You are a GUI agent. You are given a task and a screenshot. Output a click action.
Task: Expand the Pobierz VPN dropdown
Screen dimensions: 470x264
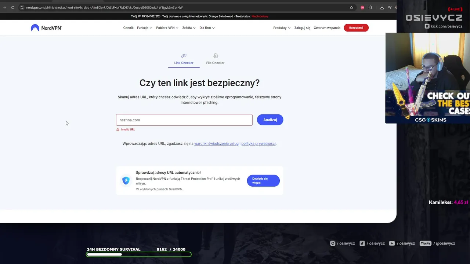coord(167,28)
